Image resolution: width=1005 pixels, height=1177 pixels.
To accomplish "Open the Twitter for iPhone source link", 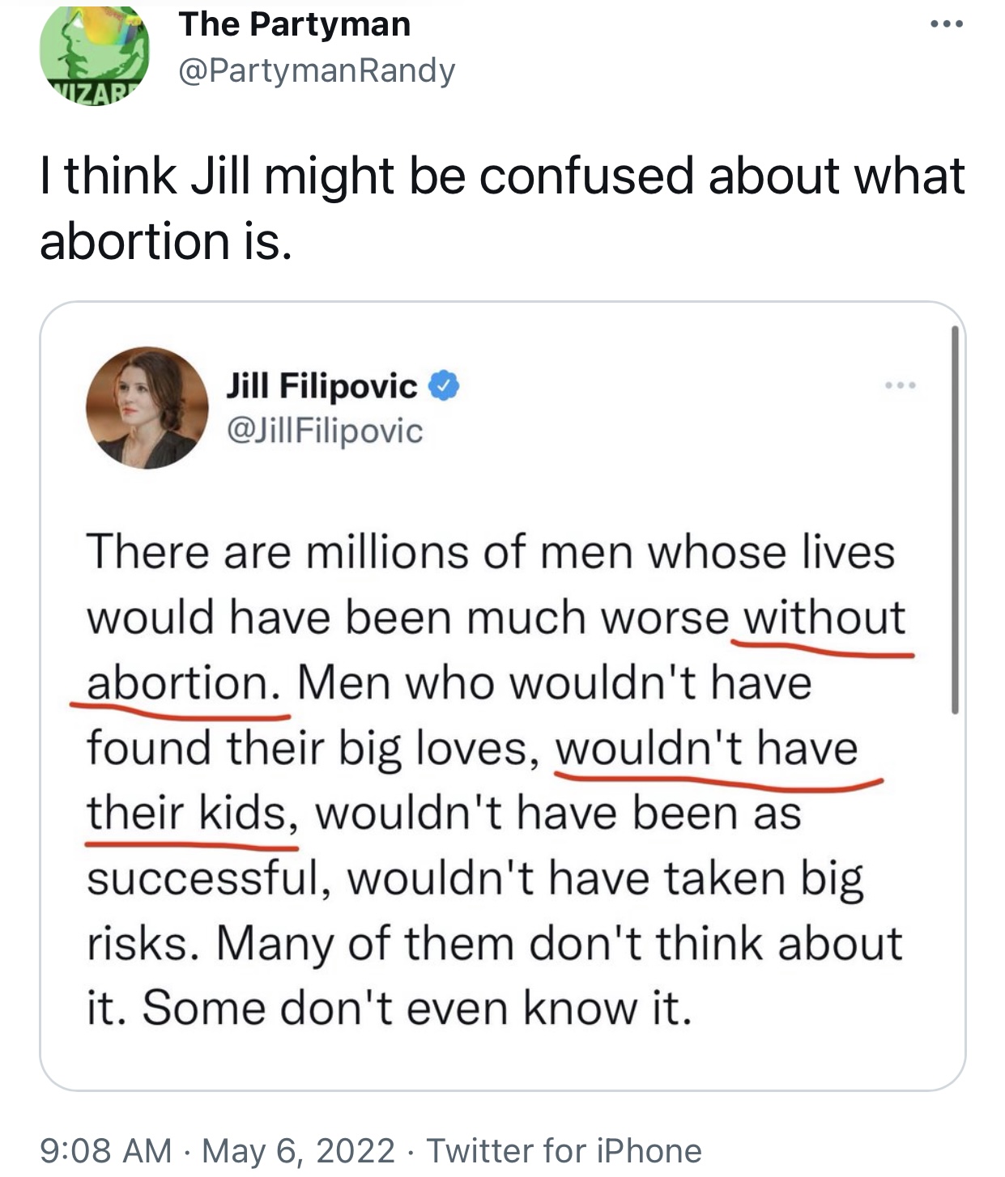I will [564, 1149].
